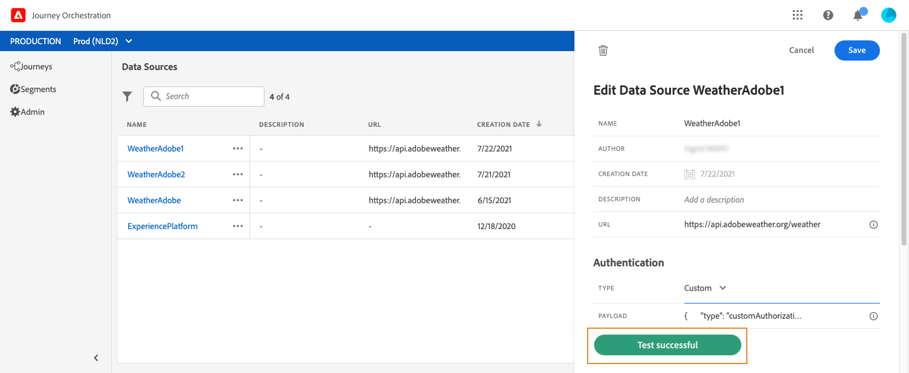Go to Journeys in sidebar
909x373 pixels.
31,66
